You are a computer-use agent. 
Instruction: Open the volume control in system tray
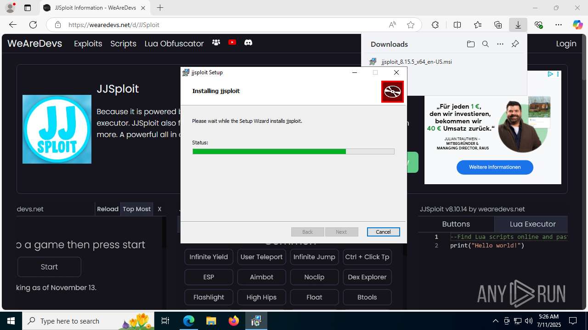[x=528, y=321]
